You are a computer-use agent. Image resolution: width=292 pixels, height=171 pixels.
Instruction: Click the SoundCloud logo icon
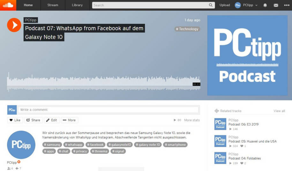tap(8, 5)
